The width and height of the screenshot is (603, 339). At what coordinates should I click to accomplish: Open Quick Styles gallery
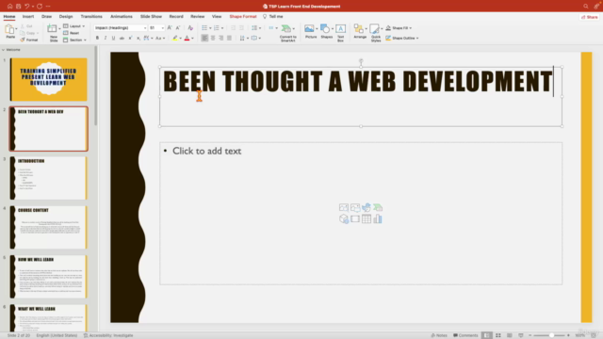tap(376, 33)
